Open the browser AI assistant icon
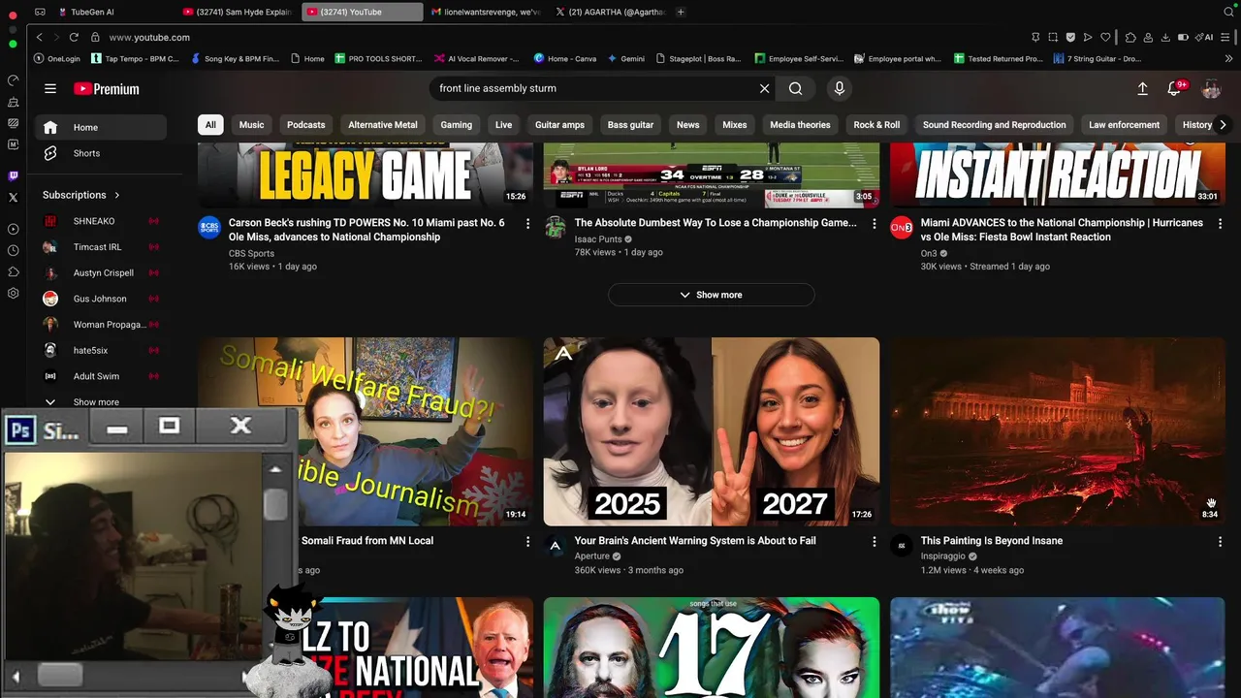The height and width of the screenshot is (698, 1241). pos(1206,37)
